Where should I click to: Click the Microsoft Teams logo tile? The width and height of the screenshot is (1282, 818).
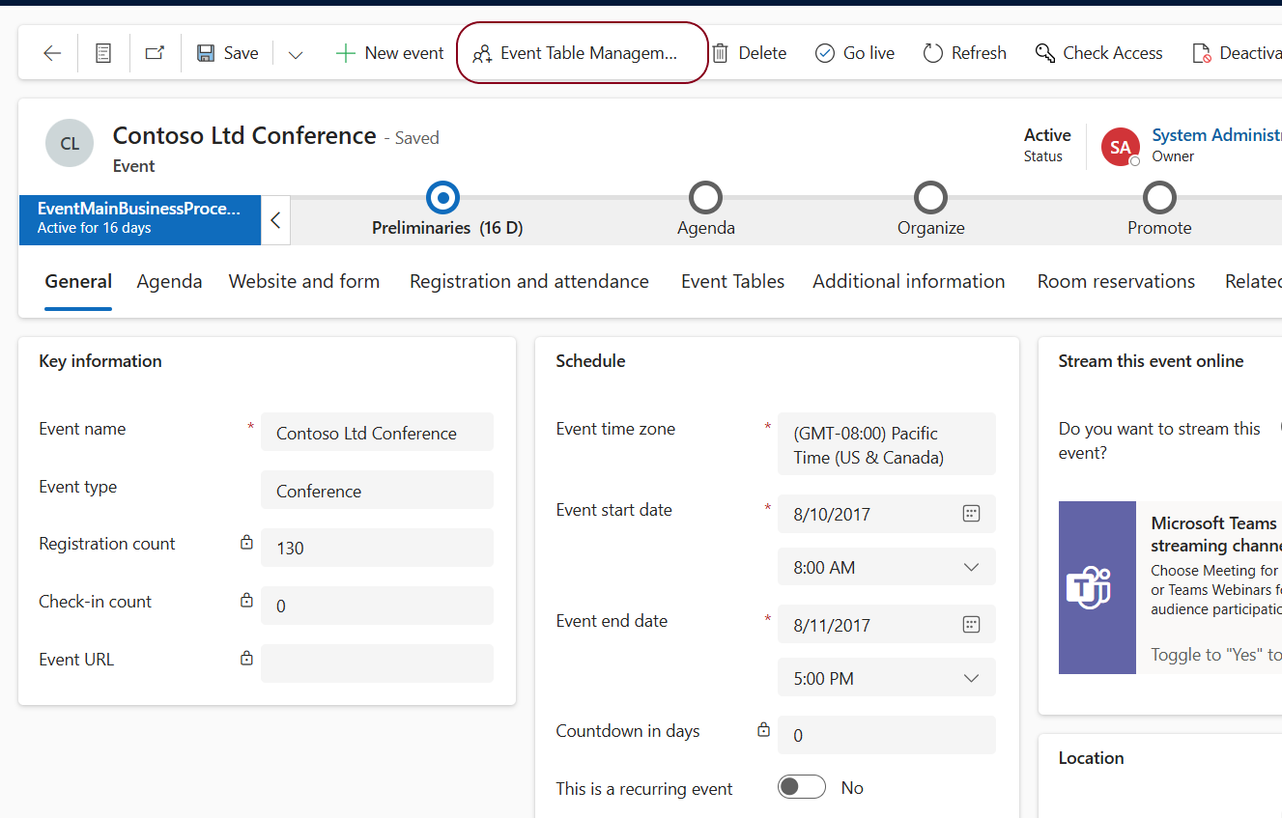click(1097, 587)
